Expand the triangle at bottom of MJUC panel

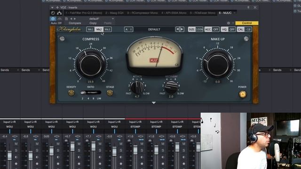tap(154, 103)
